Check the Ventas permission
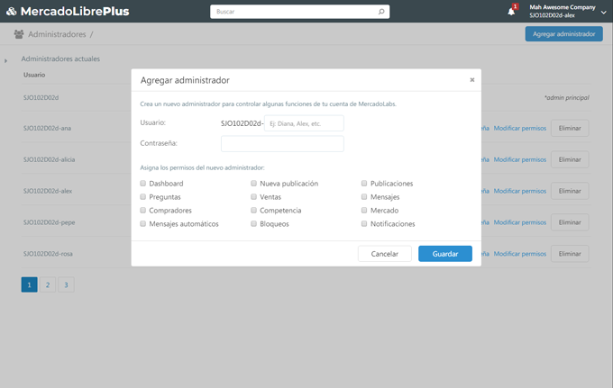Viewport: 613px width, 388px height. pyautogui.click(x=253, y=197)
